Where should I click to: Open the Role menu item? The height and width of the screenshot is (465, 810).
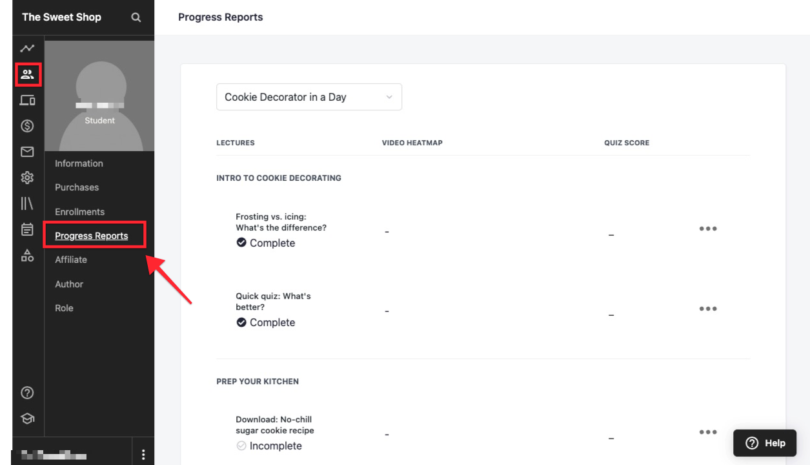pyautogui.click(x=64, y=308)
